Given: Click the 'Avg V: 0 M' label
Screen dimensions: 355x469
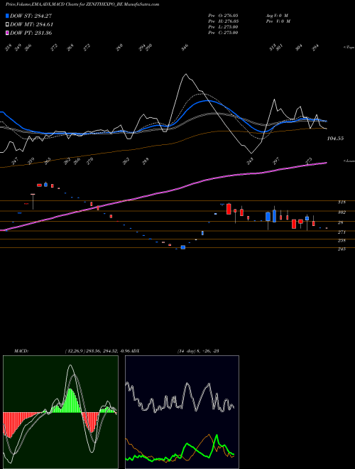Looking at the screenshot, I should pyautogui.click(x=276, y=16).
